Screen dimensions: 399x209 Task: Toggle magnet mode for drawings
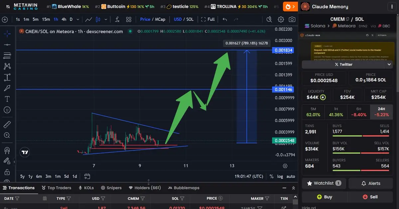tap(7, 150)
